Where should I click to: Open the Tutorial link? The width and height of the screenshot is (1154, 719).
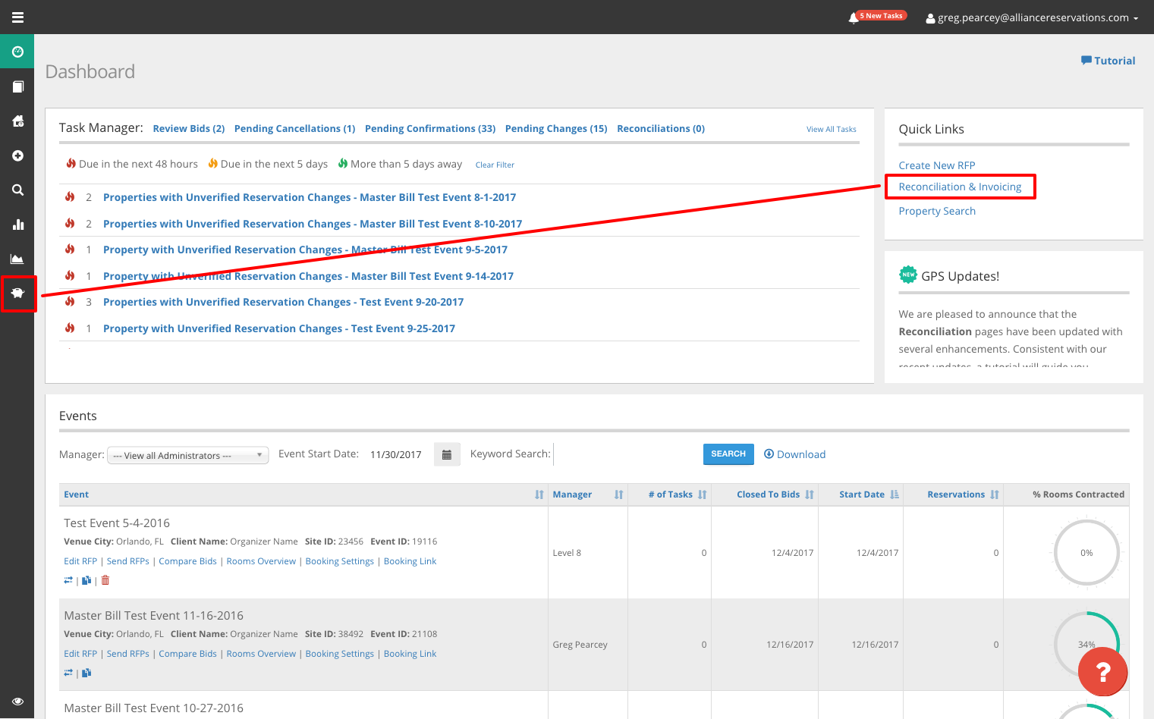pyautogui.click(x=1108, y=61)
